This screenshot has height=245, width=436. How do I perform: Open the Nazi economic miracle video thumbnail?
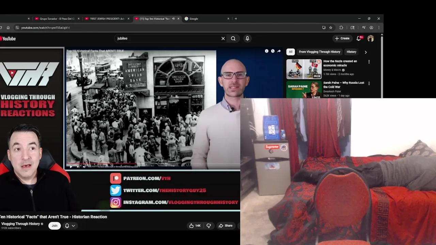[x=304, y=69]
